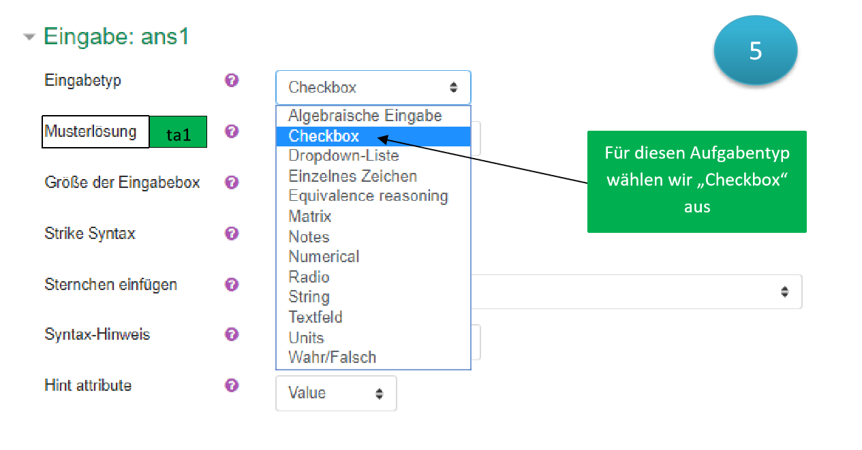Screen dimensions: 862x450
Task: Click the Eingabe: ans1 section heading
Action: (x=116, y=37)
